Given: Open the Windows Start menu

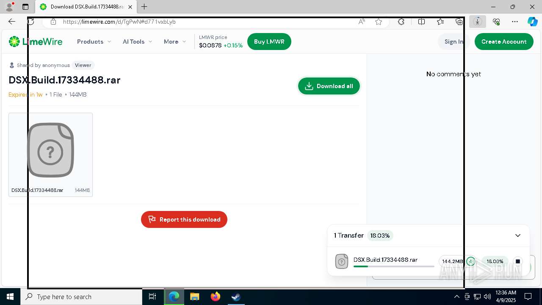Looking at the screenshot, I should pyautogui.click(x=10, y=297).
